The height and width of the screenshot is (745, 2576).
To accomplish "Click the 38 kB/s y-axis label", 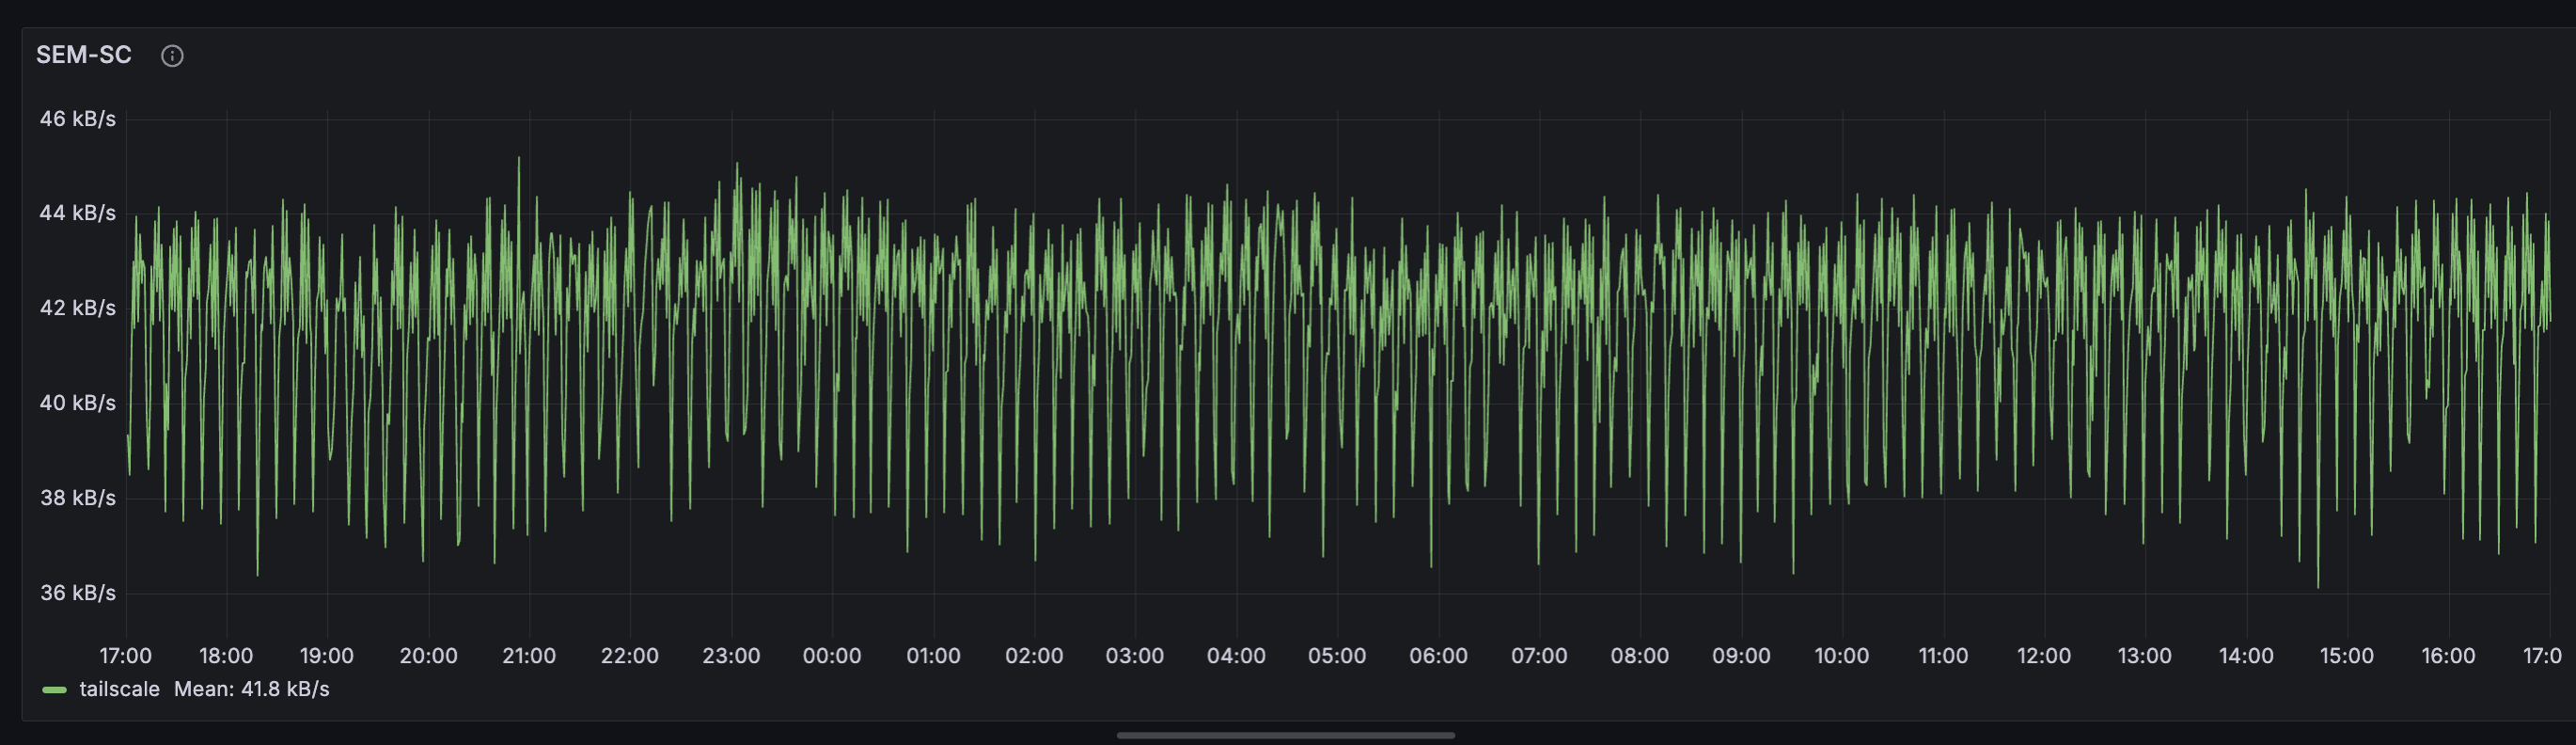I will [78, 498].
